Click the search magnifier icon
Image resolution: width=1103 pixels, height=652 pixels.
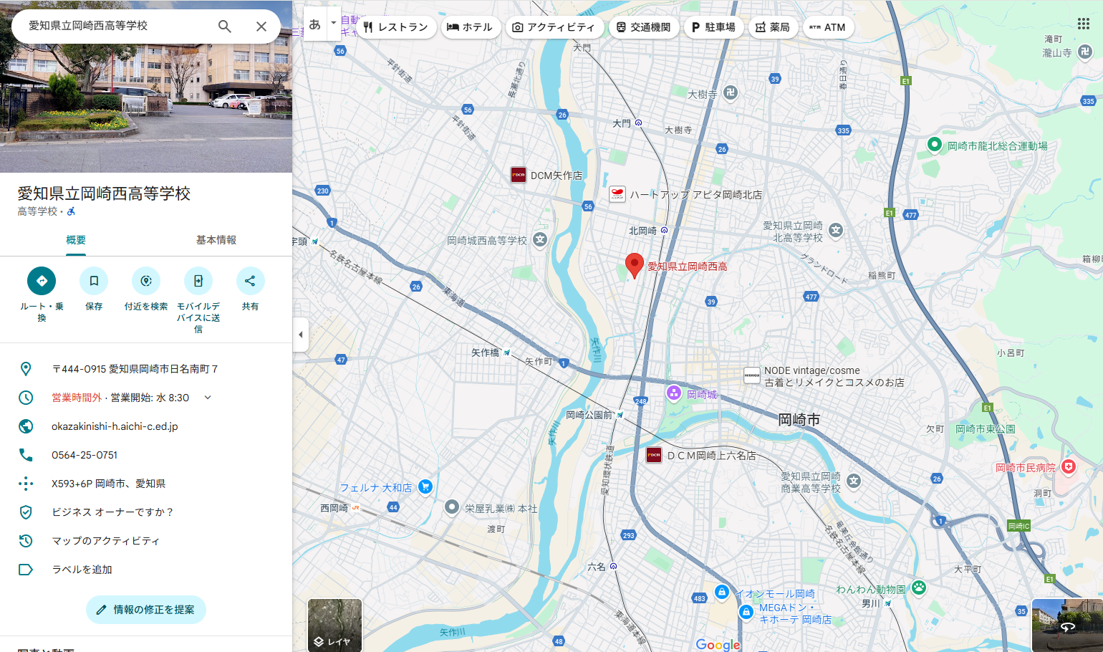pyautogui.click(x=225, y=27)
